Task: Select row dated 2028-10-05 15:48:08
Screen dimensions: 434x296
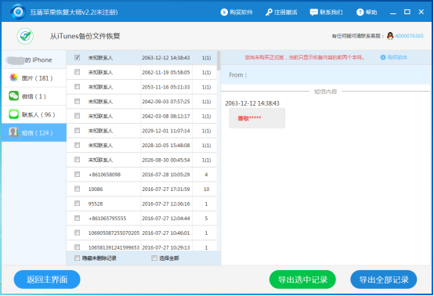Action: (142, 145)
